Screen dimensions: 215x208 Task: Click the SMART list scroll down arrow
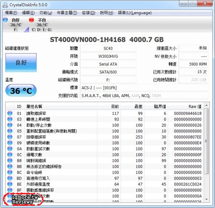coord(206,199)
